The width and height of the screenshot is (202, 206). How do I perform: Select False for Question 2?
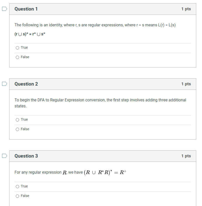tap(17, 129)
